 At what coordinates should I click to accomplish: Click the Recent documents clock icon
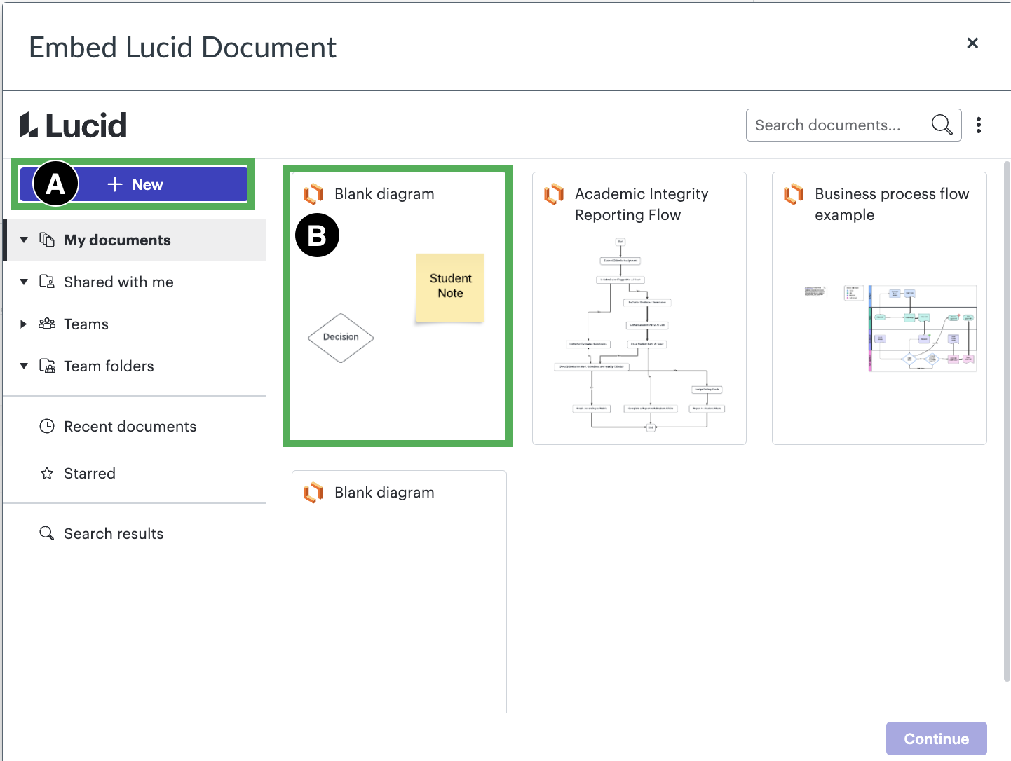point(47,426)
